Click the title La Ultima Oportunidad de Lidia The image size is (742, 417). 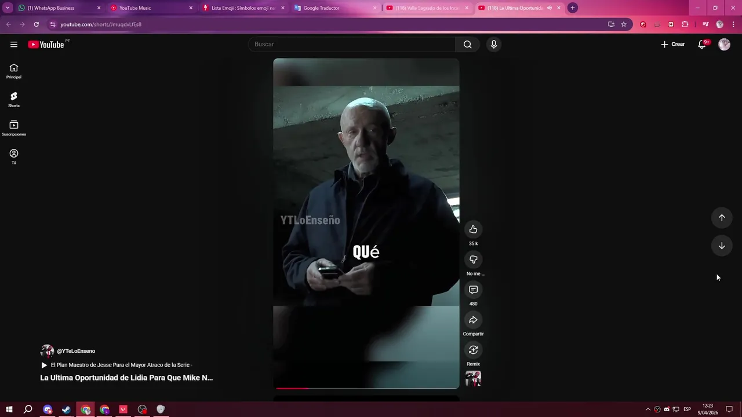tap(126, 378)
